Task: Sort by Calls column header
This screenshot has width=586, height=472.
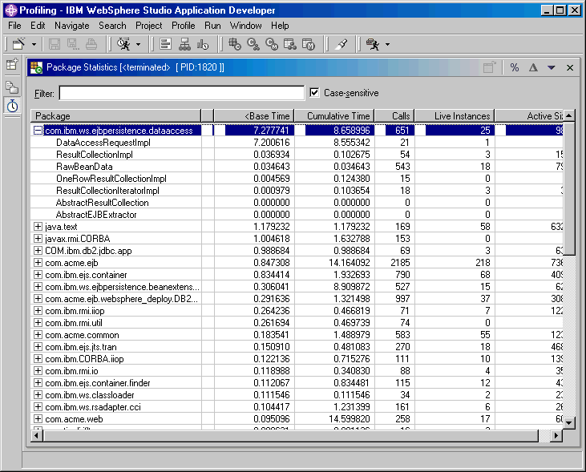Action: [x=394, y=116]
